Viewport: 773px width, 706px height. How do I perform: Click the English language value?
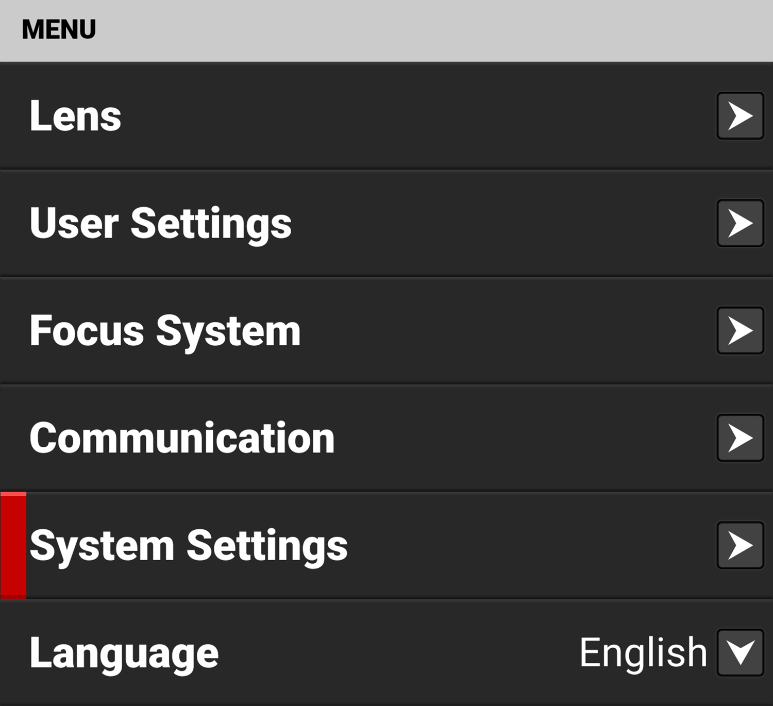click(643, 652)
